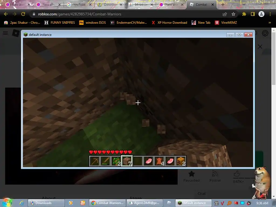The image size is (276, 207).
Task: Open the VineMEMZ bookmark
Action: point(226,23)
